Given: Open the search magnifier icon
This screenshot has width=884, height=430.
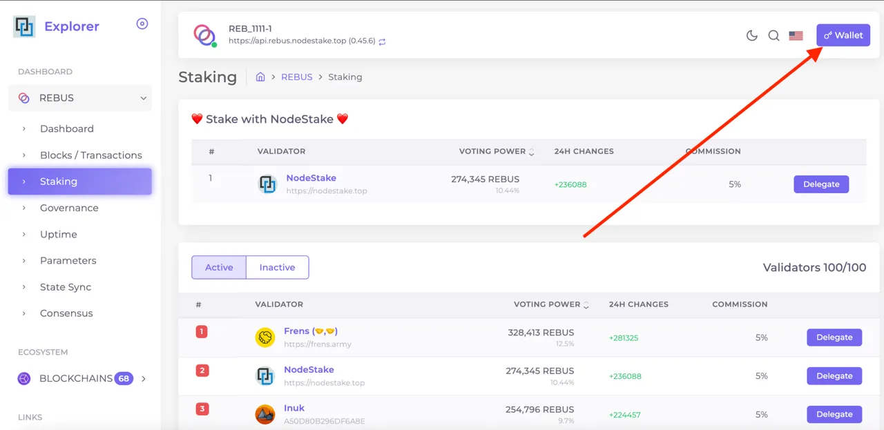Looking at the screenshot, I should pyautogui.click(x=773, y=35).
